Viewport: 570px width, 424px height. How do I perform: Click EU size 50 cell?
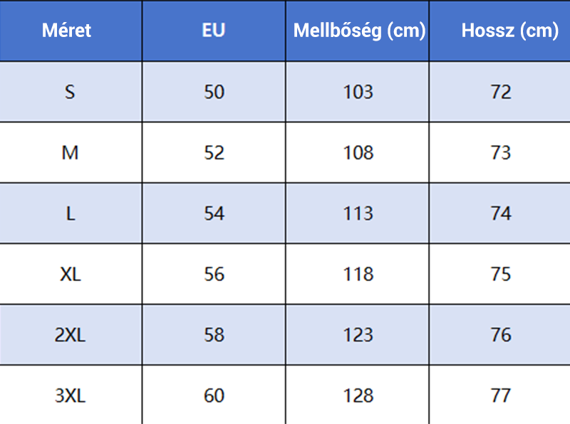(214, 92)
